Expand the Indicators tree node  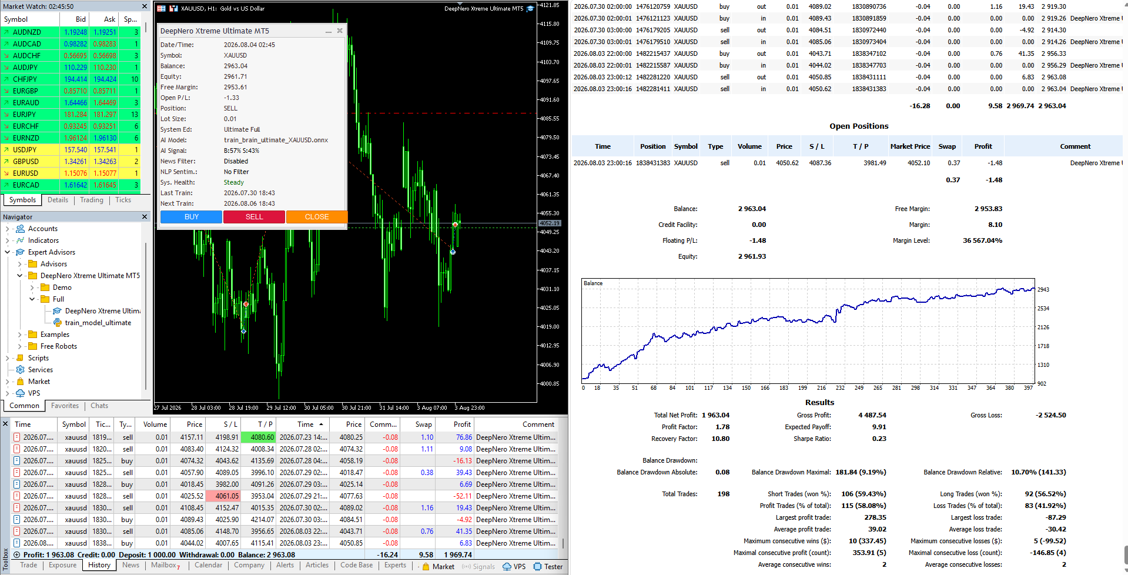coord(7,240)
